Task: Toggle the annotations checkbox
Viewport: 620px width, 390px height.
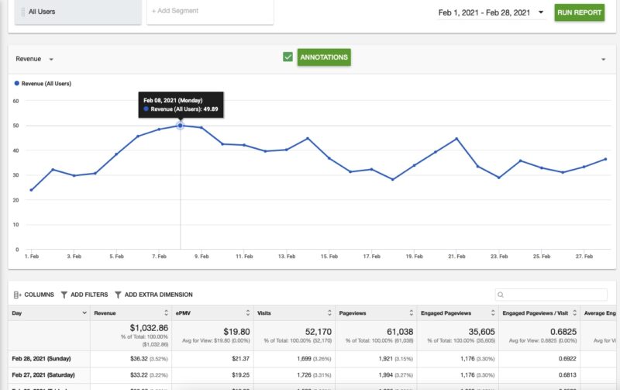Action: 288,57
